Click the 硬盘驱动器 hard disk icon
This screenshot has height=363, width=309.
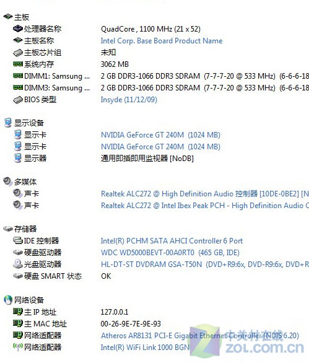[17, 252]
